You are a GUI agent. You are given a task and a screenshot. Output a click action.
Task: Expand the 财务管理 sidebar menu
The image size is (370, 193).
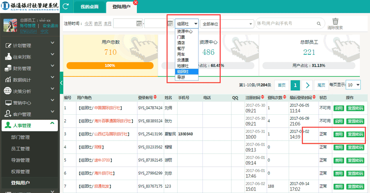pyautogui.click(x=30, y=69)
